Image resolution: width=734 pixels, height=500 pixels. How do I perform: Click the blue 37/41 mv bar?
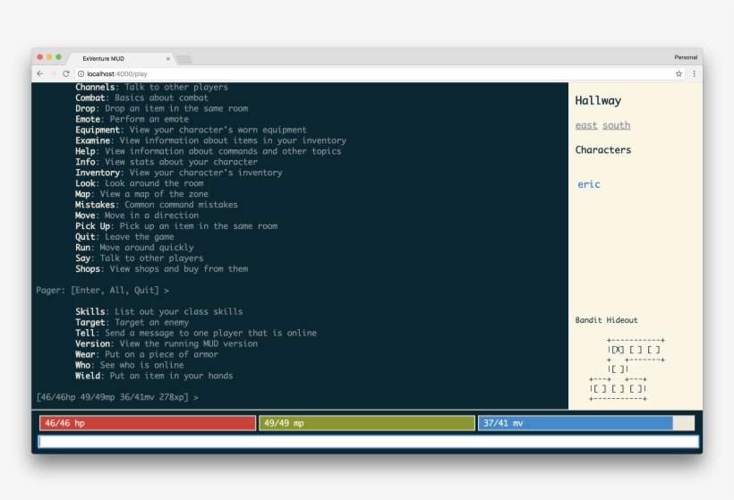point(576,423)
